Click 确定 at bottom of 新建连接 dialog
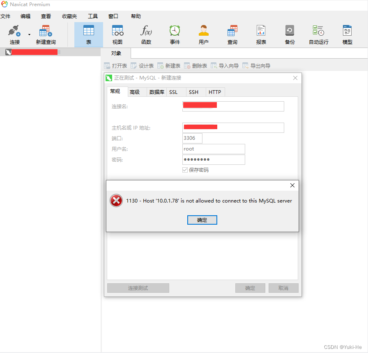 tap(250, 288)
